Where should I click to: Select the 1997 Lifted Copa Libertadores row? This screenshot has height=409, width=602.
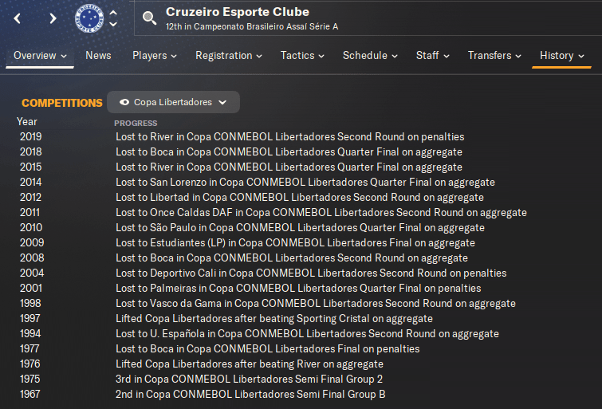(x=273, y=319)
